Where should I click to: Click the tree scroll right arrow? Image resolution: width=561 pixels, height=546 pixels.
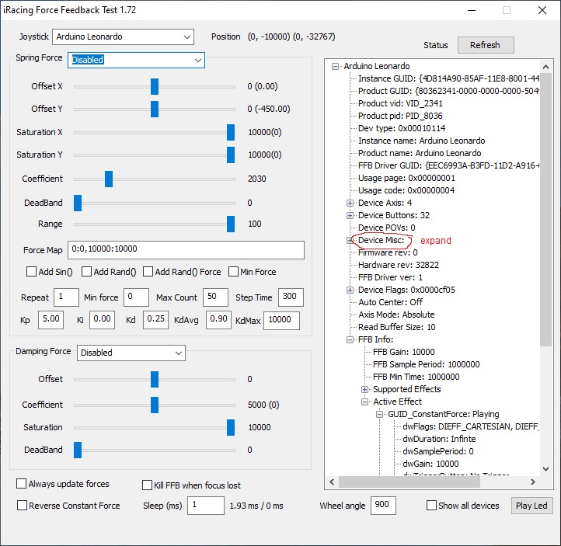pos(533,482)
